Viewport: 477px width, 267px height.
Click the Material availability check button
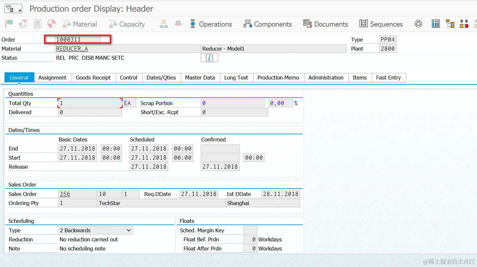tap(80, 24)
